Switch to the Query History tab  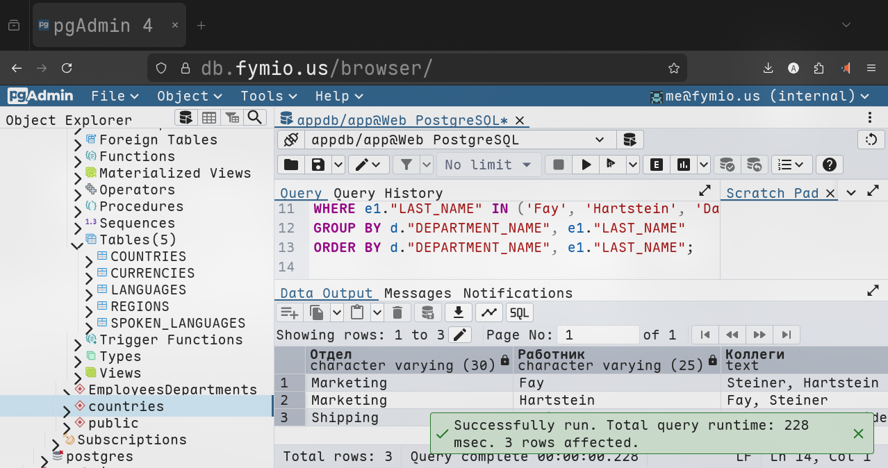pos(388,193)
